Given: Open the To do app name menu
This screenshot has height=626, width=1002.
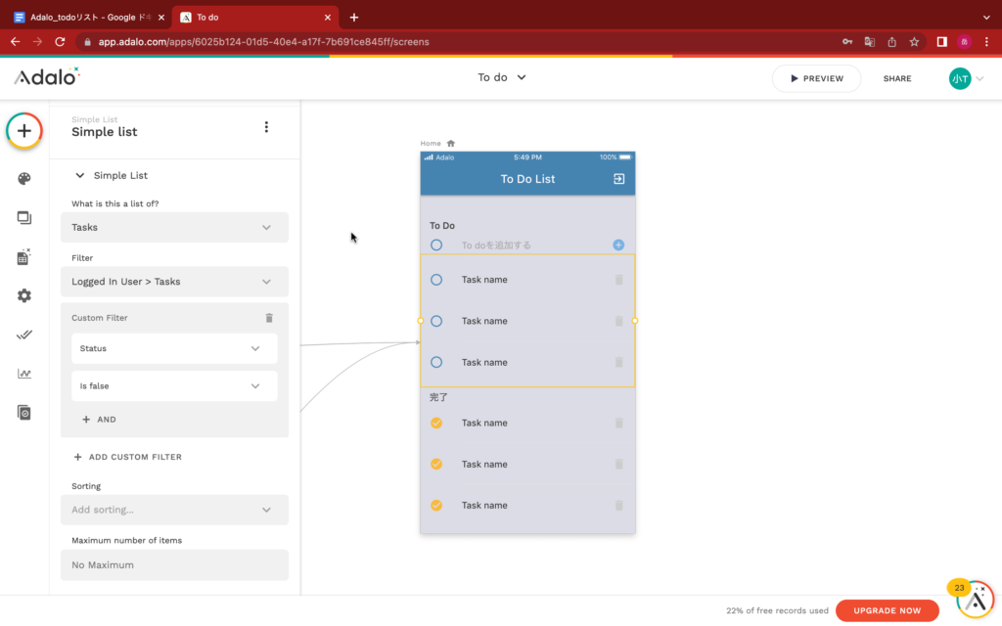Looking at the screenshot, I should 502,77.
